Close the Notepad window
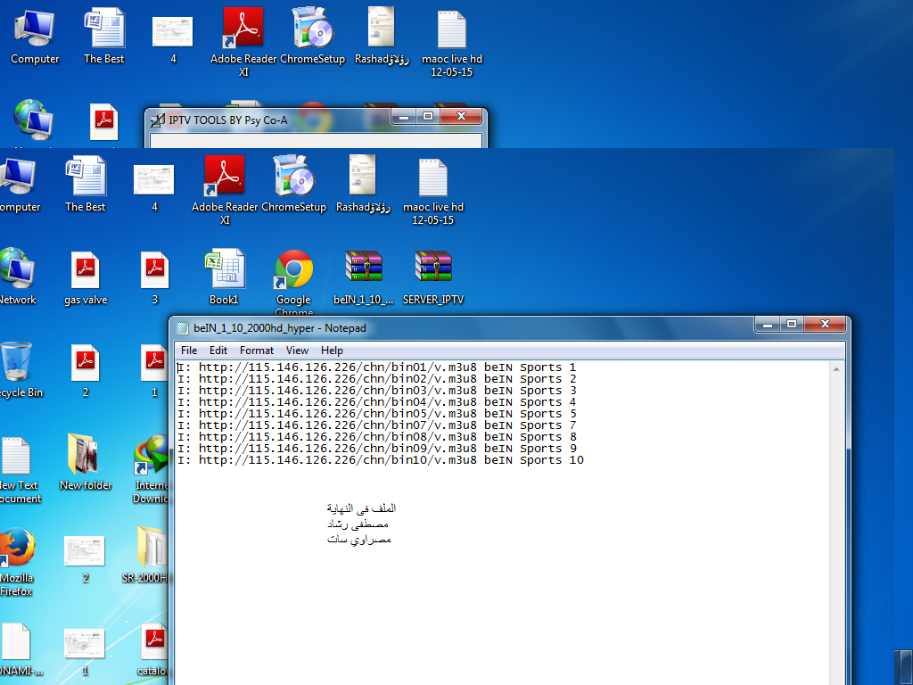This screenshot has width=913, height=685. click(x=825, y=325)
